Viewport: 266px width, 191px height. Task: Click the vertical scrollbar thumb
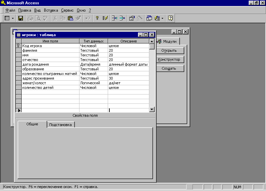pos(152,46)
